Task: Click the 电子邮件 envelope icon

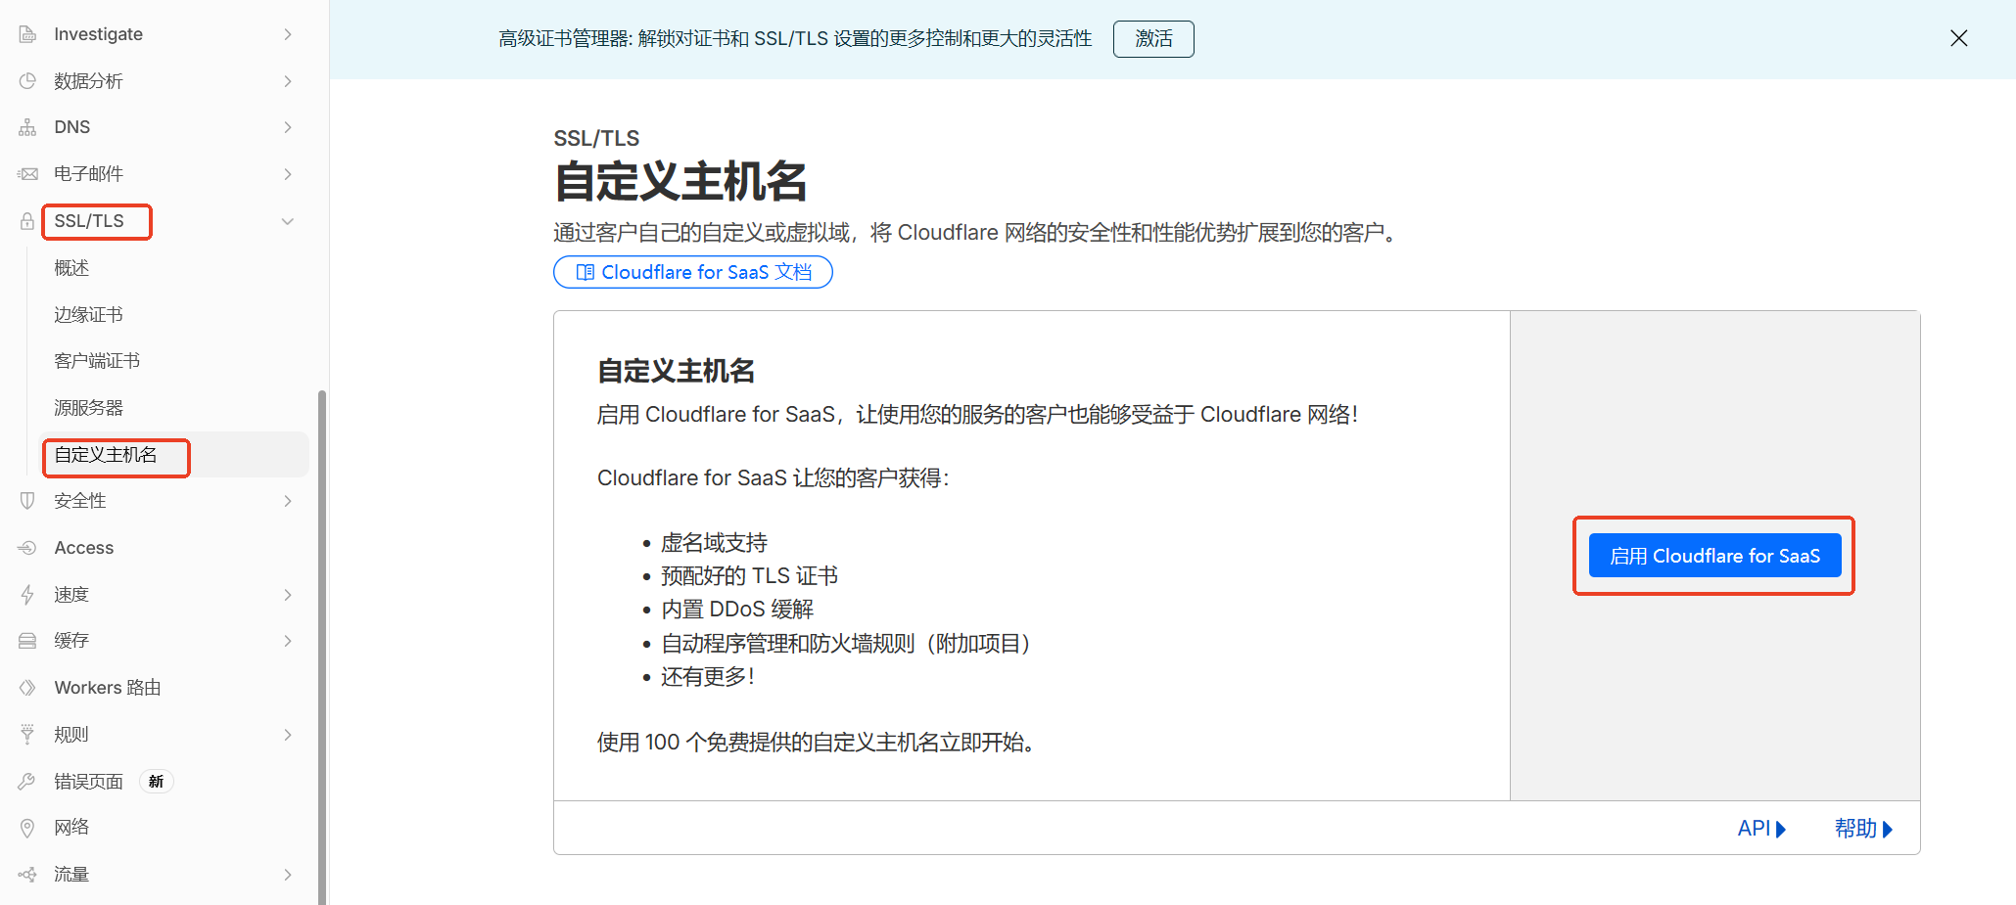Action: click(27, 174)
